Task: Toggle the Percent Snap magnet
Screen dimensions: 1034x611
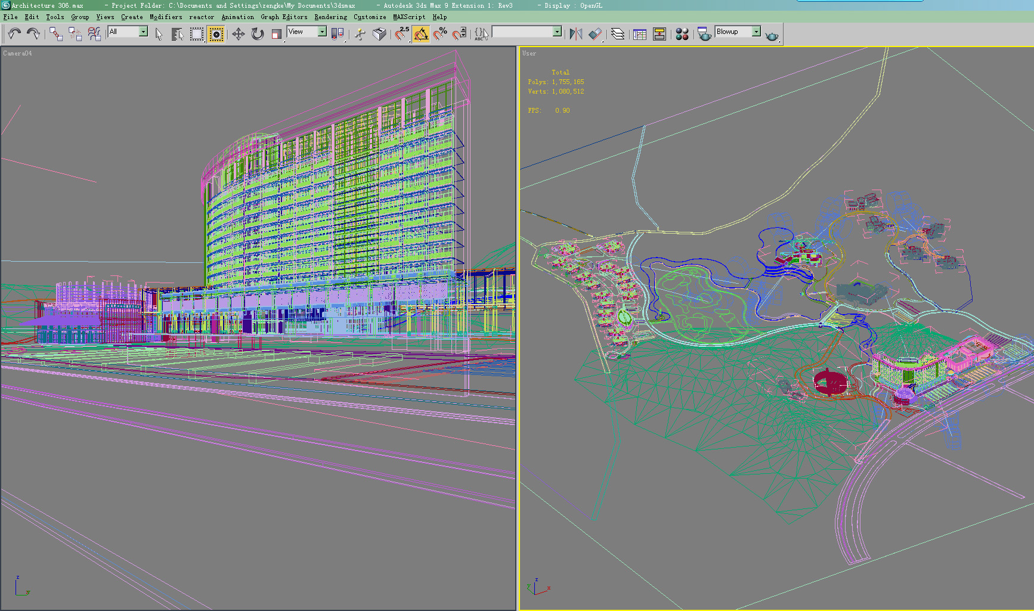Action: (440, 34)
